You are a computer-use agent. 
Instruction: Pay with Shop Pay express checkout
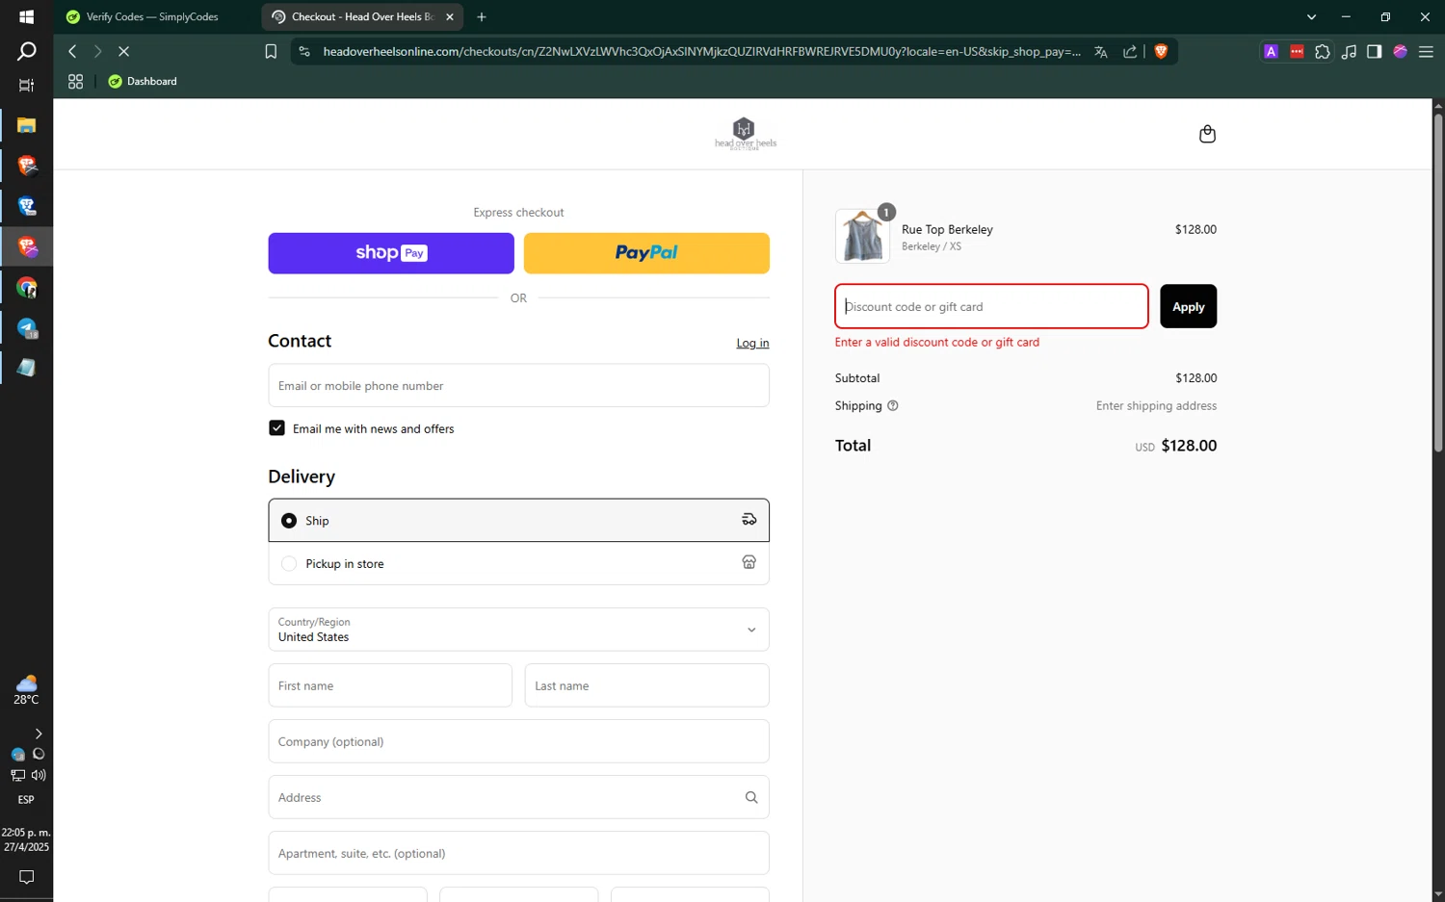tap(391, 253)
